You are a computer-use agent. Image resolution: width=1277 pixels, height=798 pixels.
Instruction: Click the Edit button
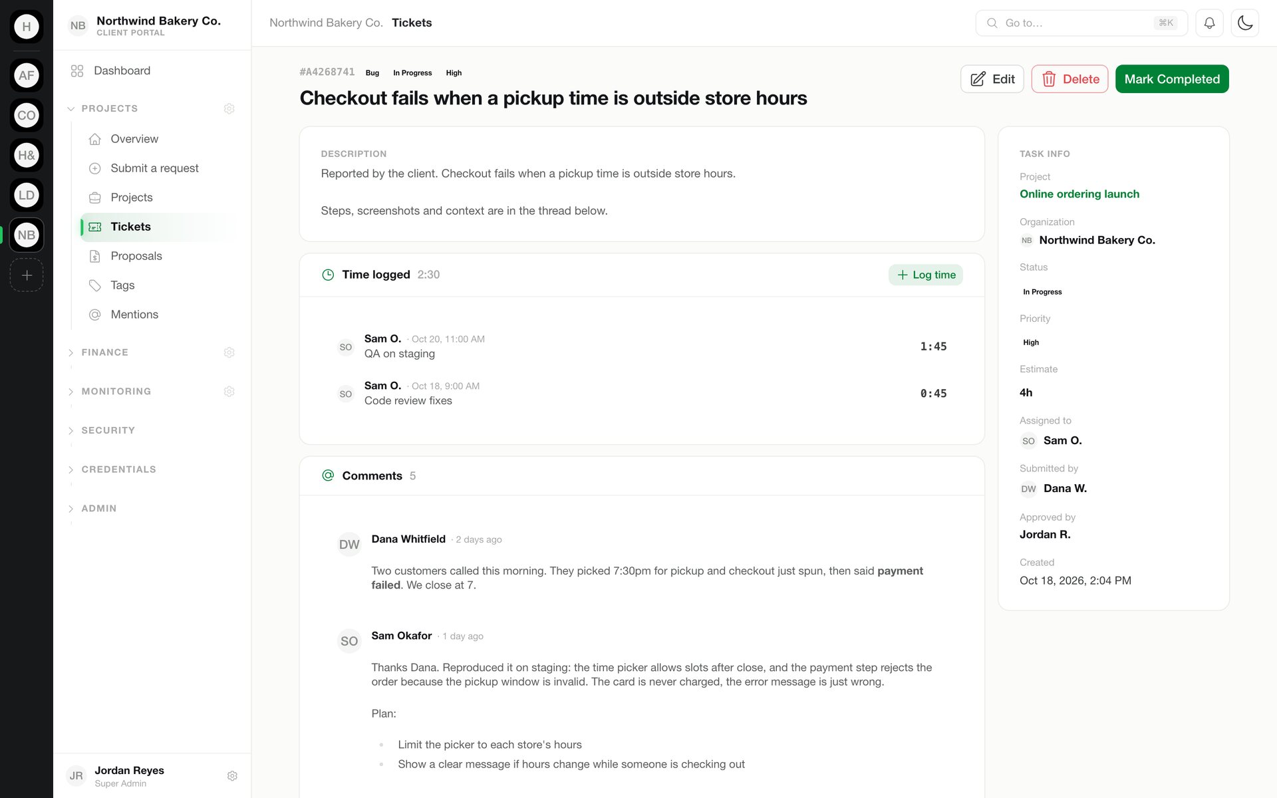[x=992, y=79]
